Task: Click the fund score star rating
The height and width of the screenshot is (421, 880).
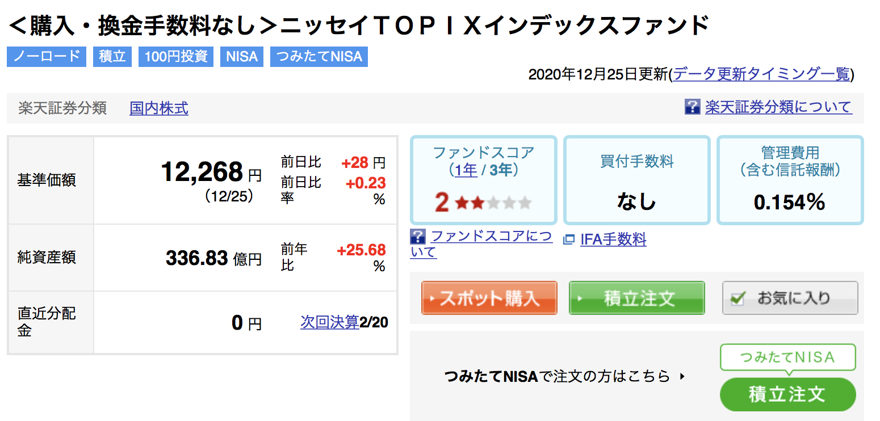Action: coord(493,203)
